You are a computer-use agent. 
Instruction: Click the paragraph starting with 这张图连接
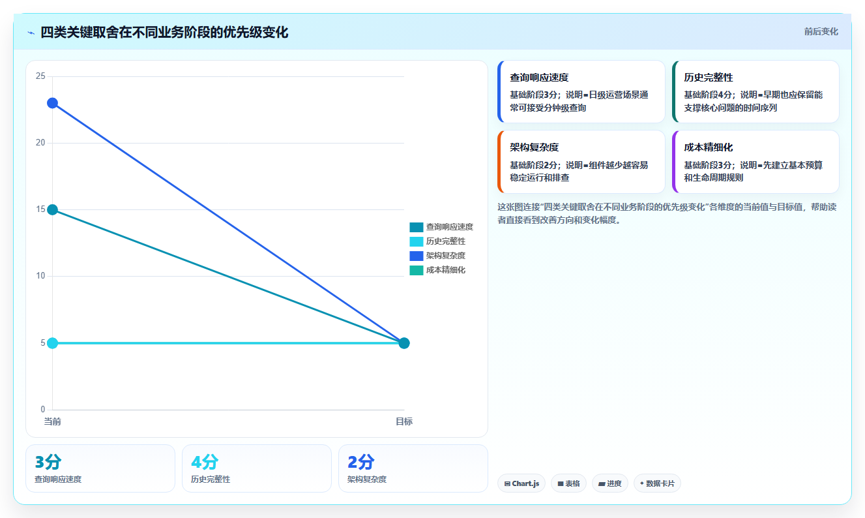(x=668, y=213)
